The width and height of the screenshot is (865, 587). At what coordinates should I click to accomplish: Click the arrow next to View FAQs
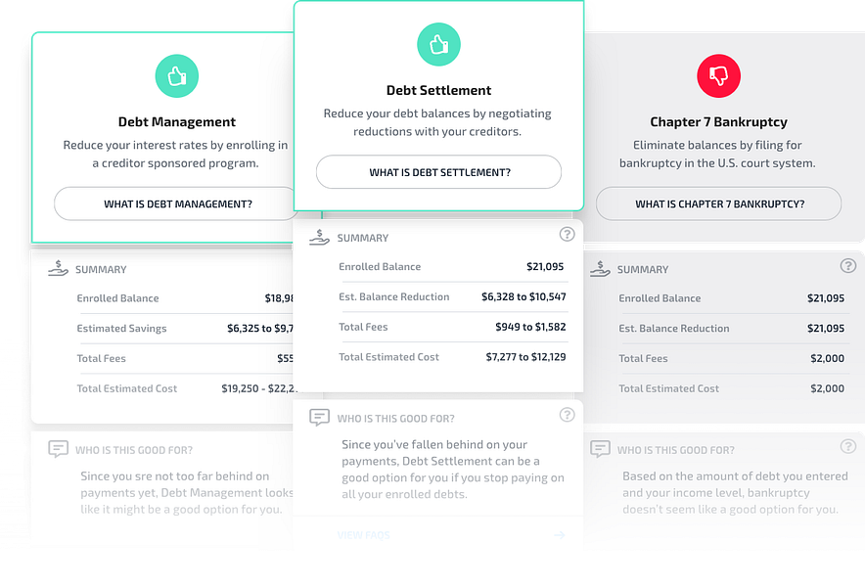560,535
